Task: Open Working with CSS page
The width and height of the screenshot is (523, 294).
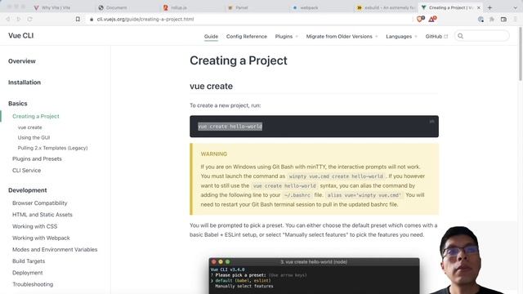Action: tap(34, 226)
